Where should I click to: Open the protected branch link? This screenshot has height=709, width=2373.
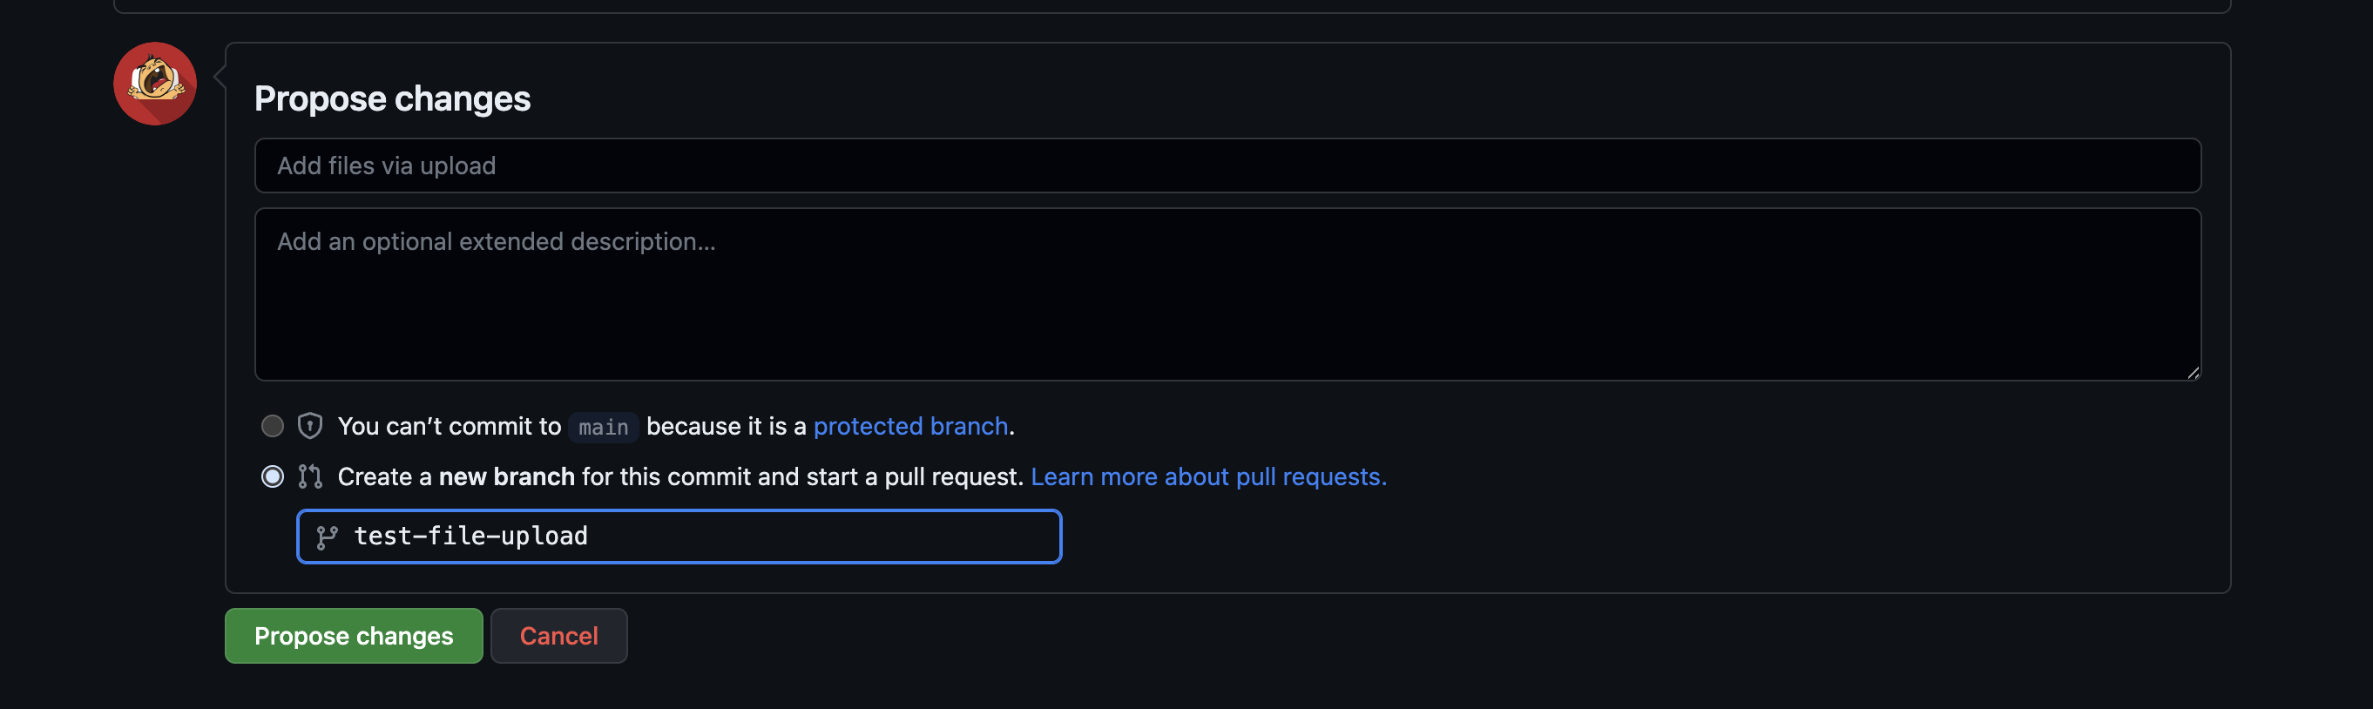click(910, 426)
